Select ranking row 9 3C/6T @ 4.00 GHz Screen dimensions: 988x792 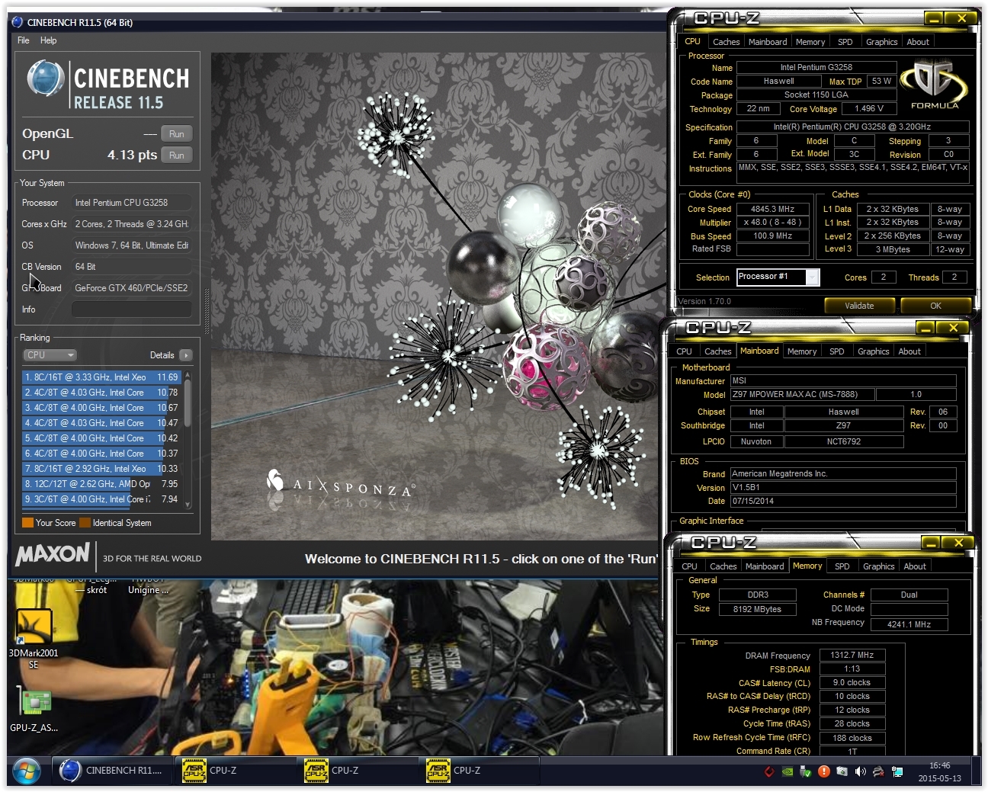(101, 499)
